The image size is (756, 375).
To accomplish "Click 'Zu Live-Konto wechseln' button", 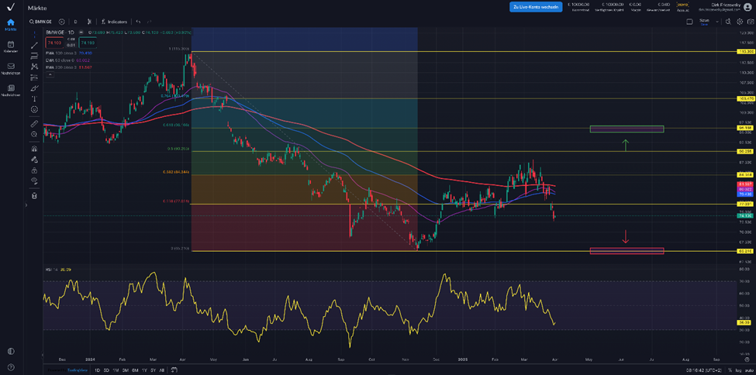I will pyautogui.click(x=536, y=7).
